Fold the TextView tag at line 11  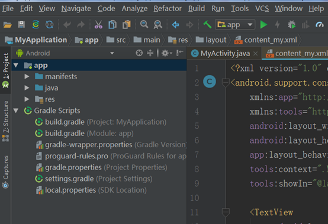[226, 212]
